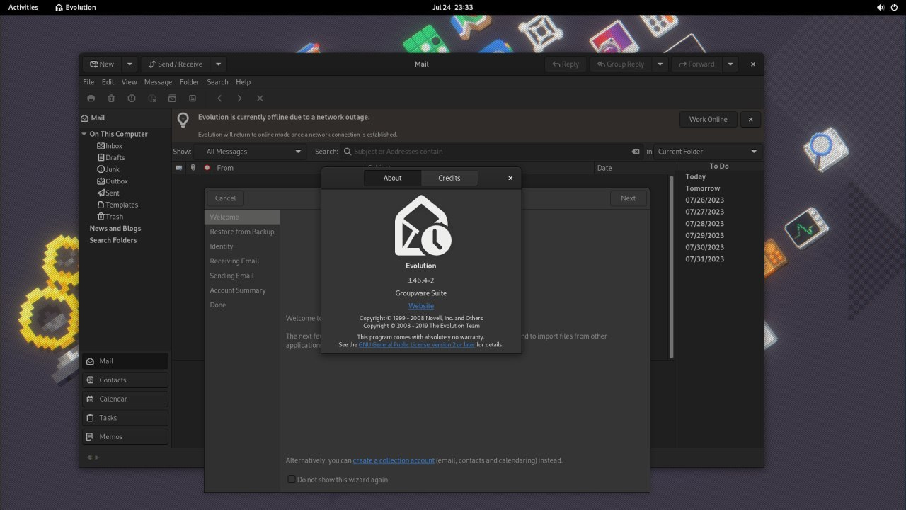Switch to the About tab

393,178
